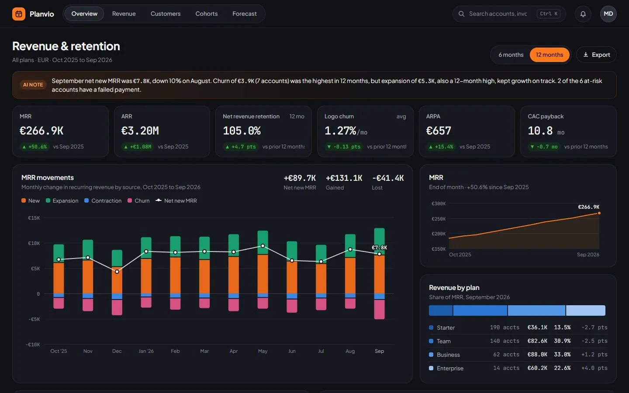Screen dimensions: 629x393
Task: Open the ARR metric card
Action: [162, 131]
